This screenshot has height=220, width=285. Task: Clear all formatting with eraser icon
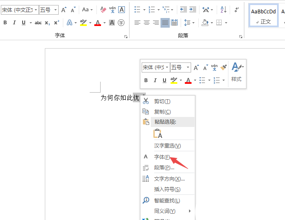(103, 10)
